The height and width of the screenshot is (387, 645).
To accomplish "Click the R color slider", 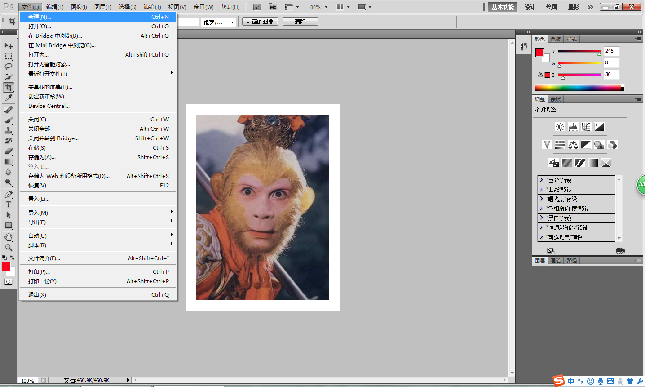I will (579, 51).
